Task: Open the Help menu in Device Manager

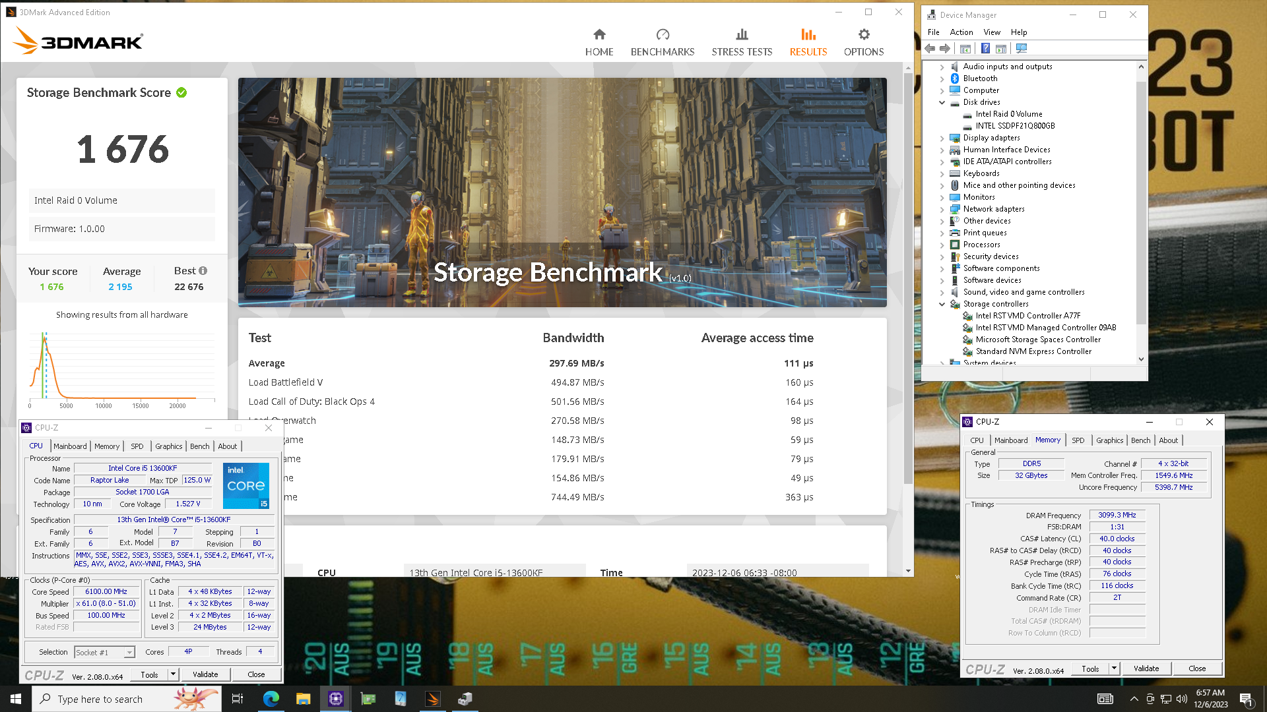Action: (1019, 32)
